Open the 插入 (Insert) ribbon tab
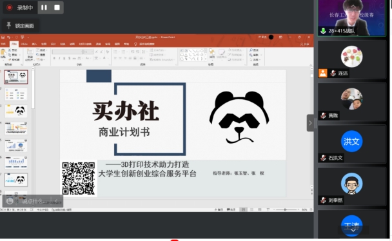392x241 pixels. (34, 44)
